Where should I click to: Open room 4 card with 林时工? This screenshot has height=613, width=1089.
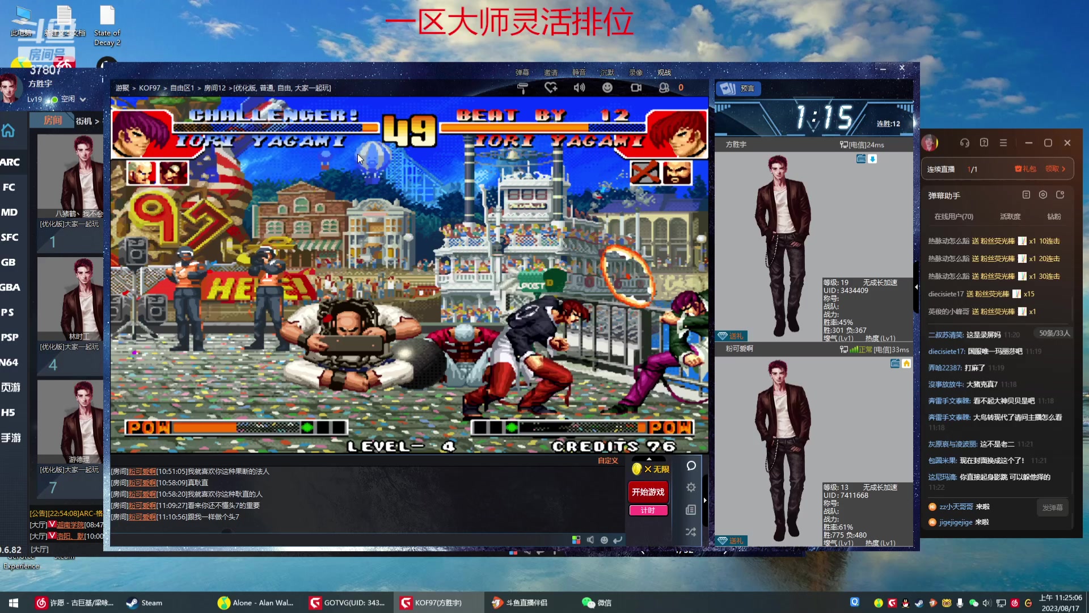(70, 316)
